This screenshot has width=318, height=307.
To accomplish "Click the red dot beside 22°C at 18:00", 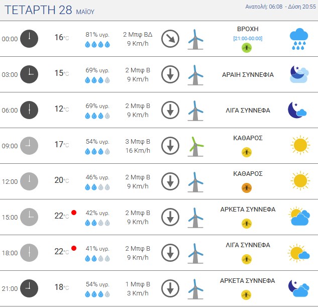I will [74, 248].
